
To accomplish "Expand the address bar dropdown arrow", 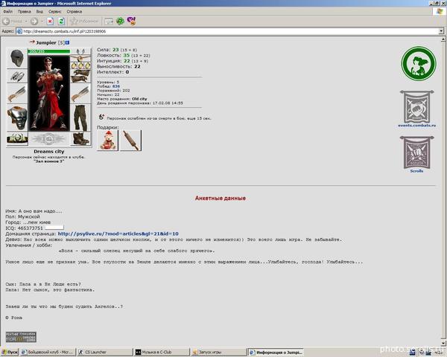I will tap(441, 31).
